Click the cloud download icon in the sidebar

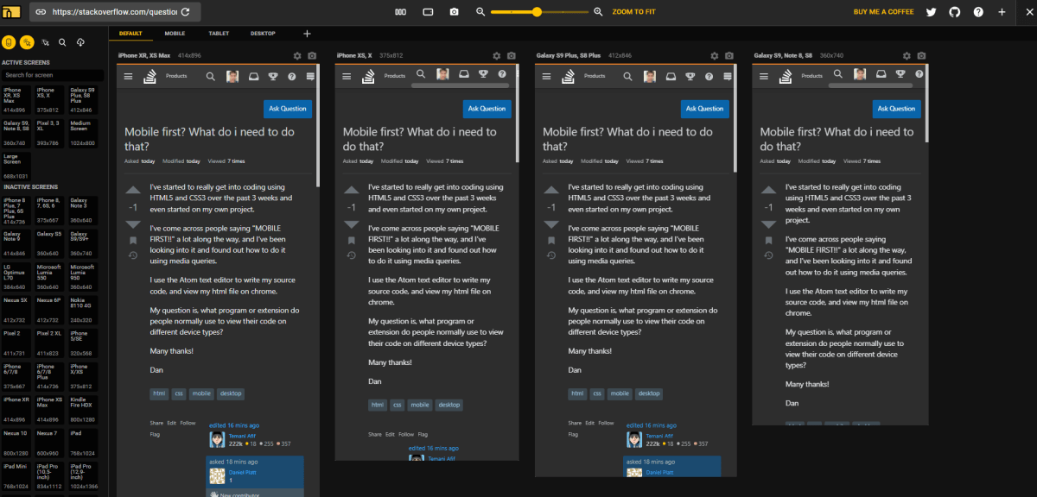point(80,41)
